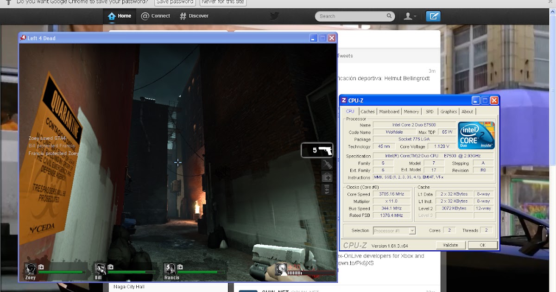Open the Discover hashtag tab
This screenshot has height=292, width=556.
(x=194, y=16)
